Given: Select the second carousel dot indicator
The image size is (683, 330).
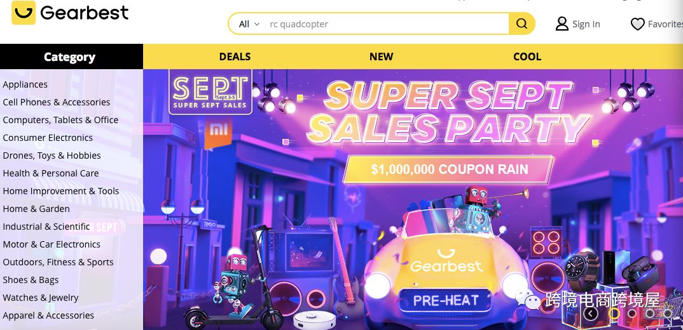Looking at the screenshot, I should click(632, 313).
